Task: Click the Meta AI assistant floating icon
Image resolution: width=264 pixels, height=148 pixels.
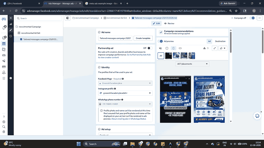Action: coord(257,116)
